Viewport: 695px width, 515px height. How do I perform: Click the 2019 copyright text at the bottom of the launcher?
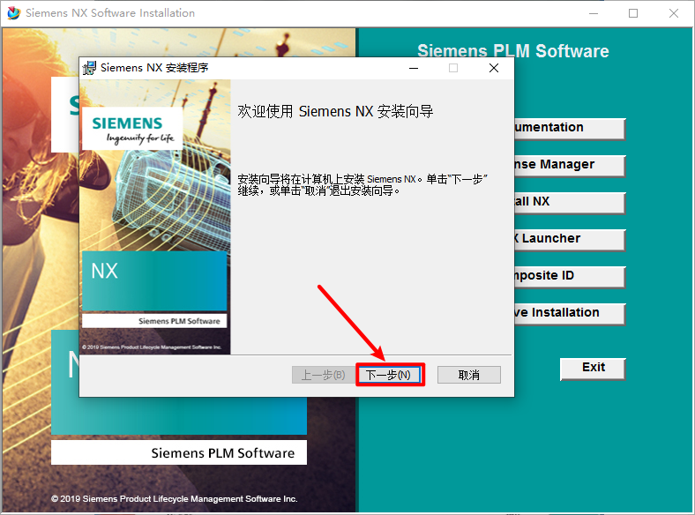175,498
